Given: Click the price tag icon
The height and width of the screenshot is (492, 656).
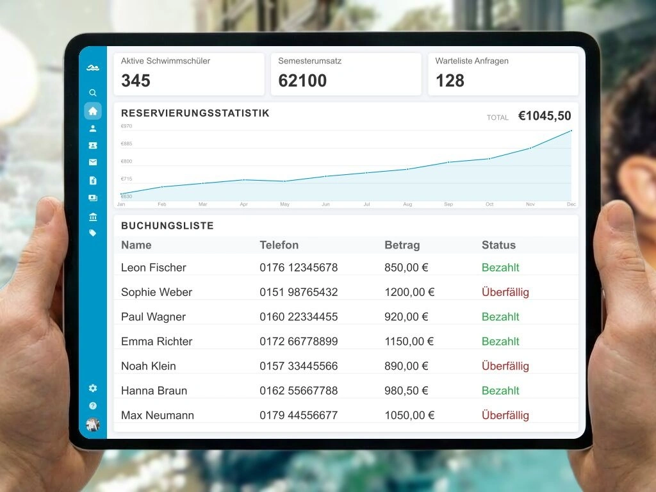Looking at the screenshot, I should click(93, 233).
